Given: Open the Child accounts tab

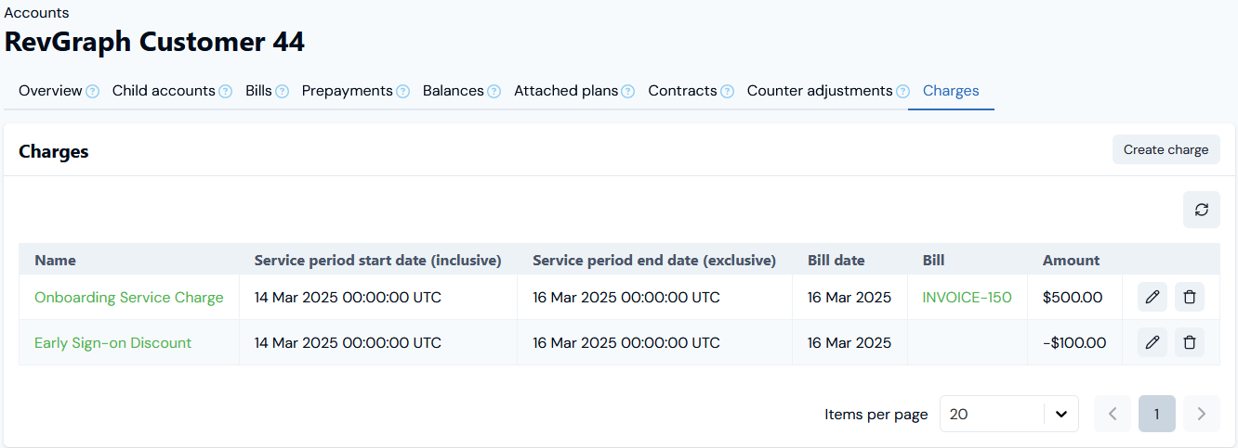Looking at the screenshot, I should pyautogui.click(x=164, y=91).
